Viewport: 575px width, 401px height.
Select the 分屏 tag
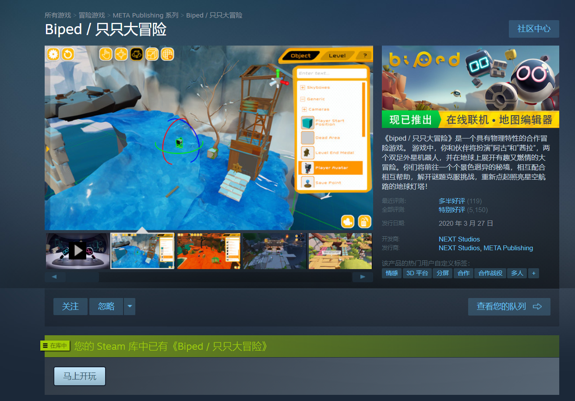click(x=443, y=273)
